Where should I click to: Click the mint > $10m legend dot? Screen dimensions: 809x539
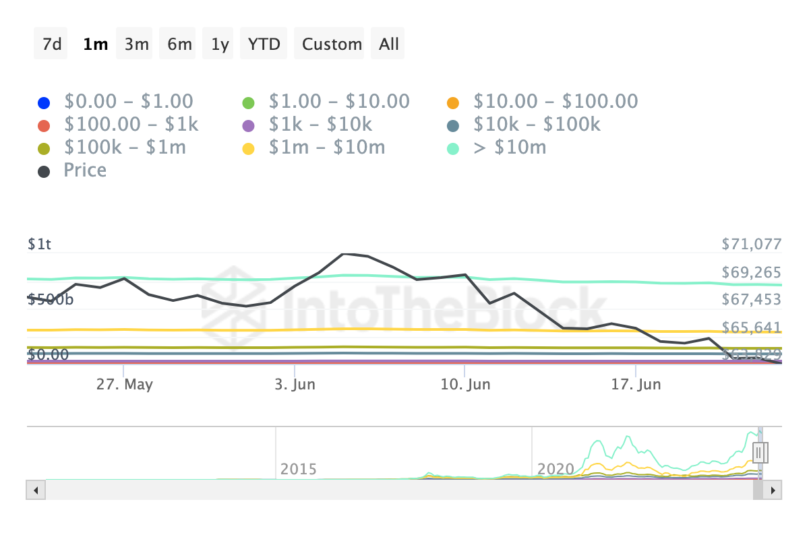(453, 148)
